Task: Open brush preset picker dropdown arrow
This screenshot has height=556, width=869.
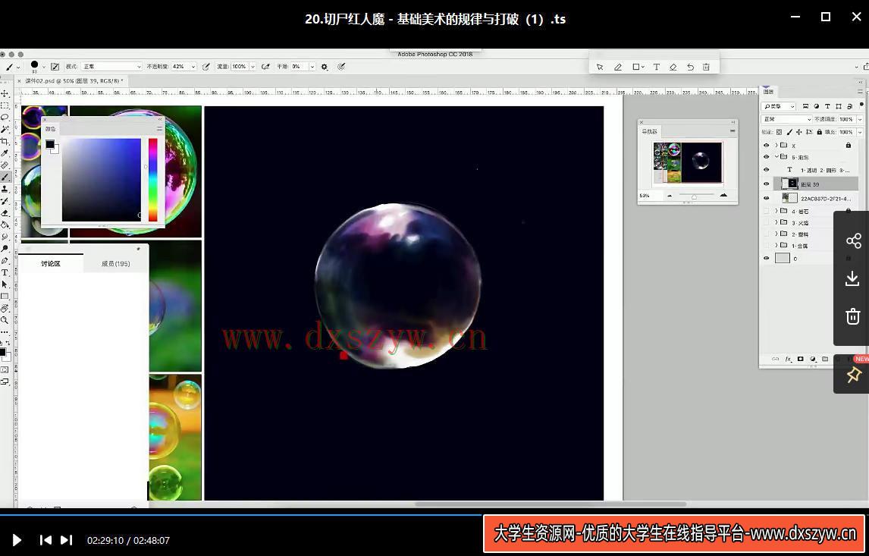Action: click(44, 67)
